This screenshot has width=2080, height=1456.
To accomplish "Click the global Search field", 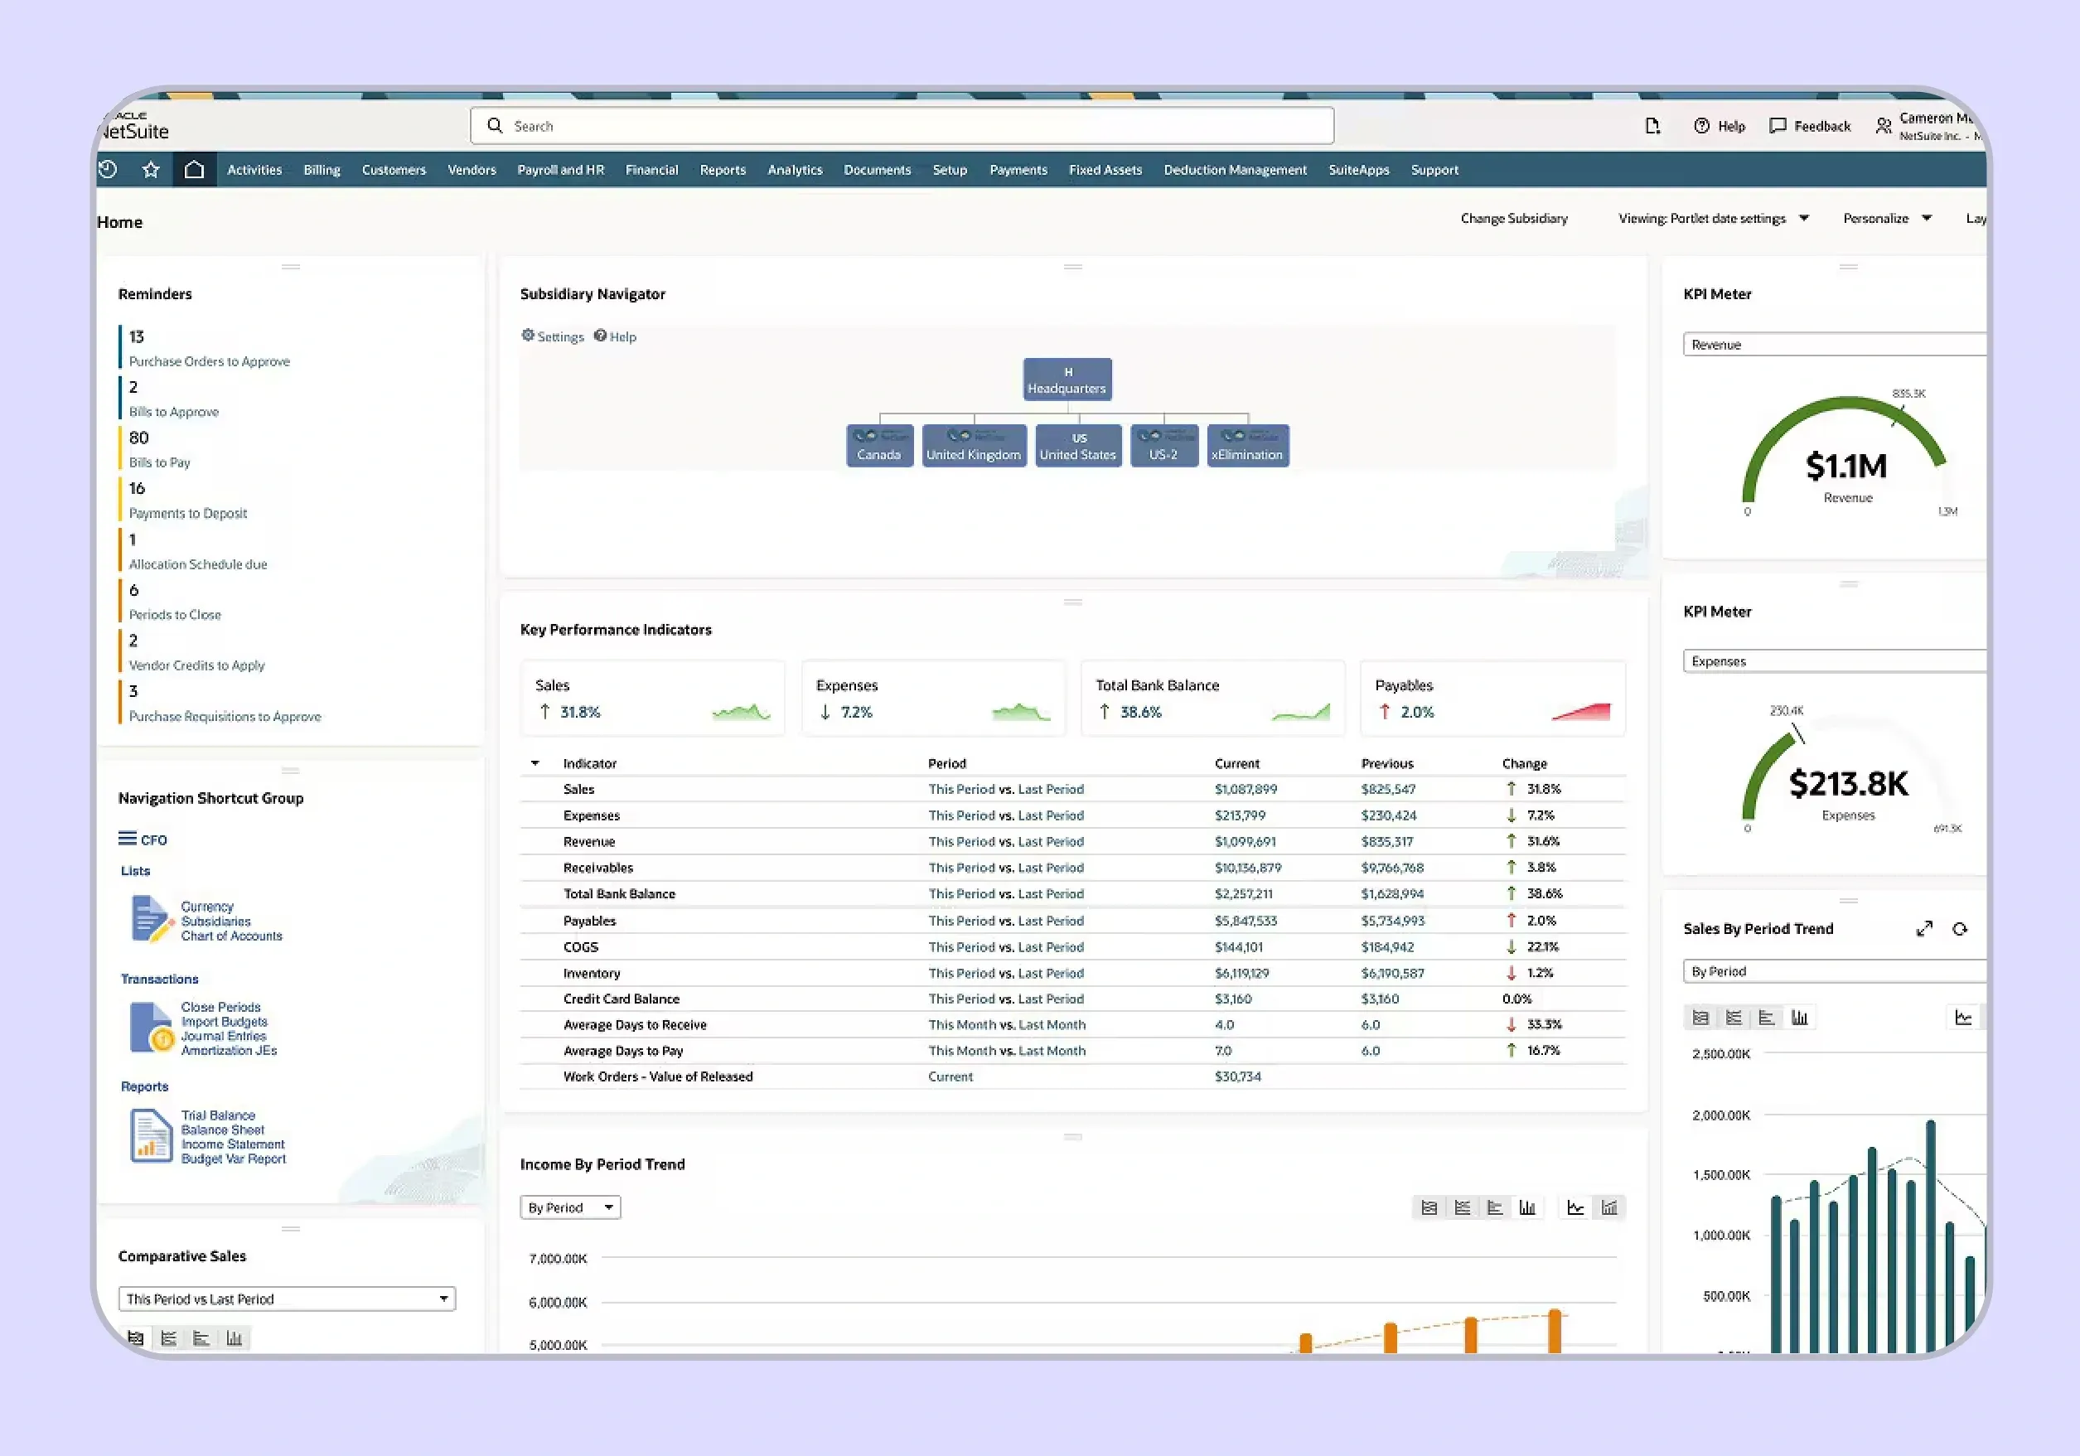I will 902,126.
